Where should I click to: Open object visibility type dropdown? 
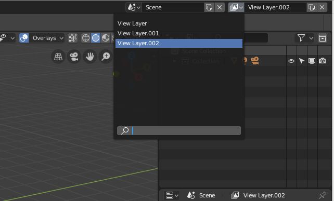[7, 38]
